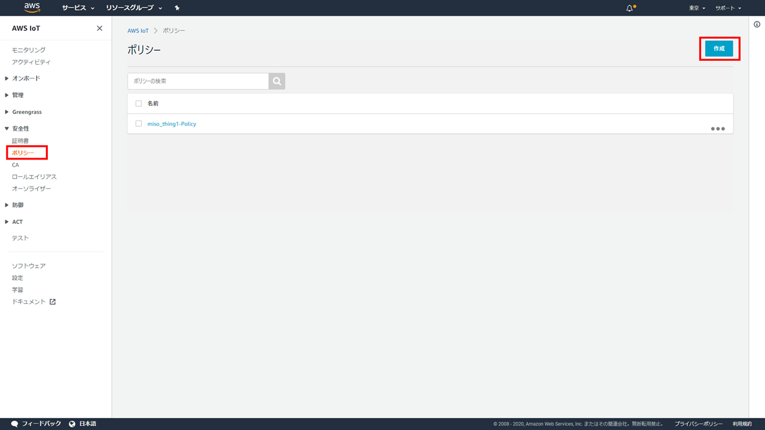Click the feedback speech bubble icon
765x430 pixels.
[x=14, y=423]
